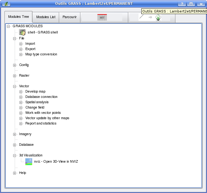Click the nviz 3D-View icon
Screen dimensions: 207x193
[x=29, y=161]
